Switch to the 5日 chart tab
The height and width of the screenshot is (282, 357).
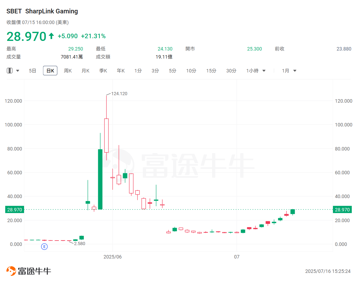(32, 71)
